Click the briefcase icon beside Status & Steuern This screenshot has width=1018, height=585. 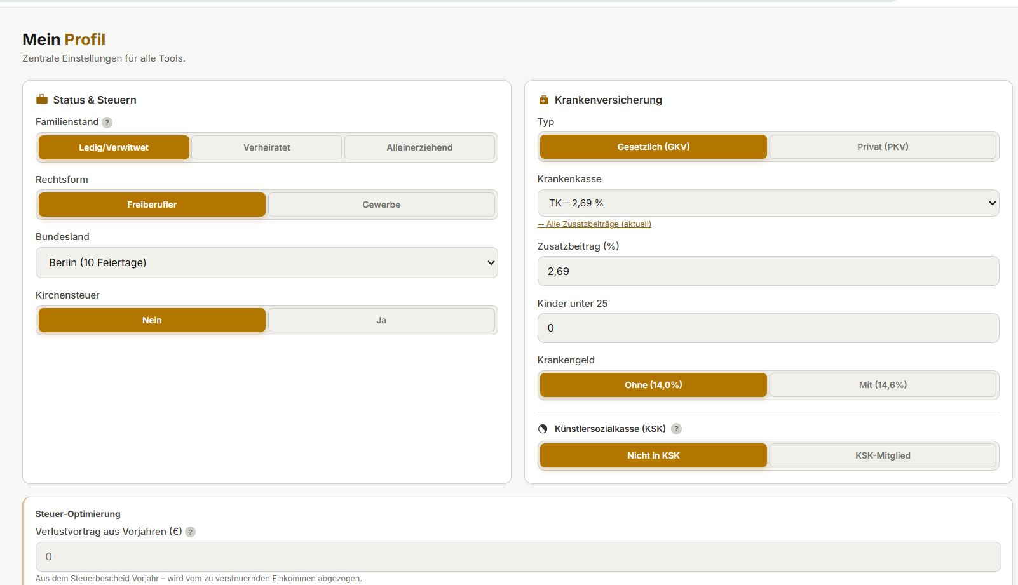tap(42, 99)
